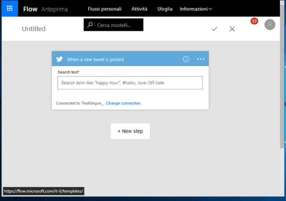Save flow with the checkmark icon

coord(214,29)
